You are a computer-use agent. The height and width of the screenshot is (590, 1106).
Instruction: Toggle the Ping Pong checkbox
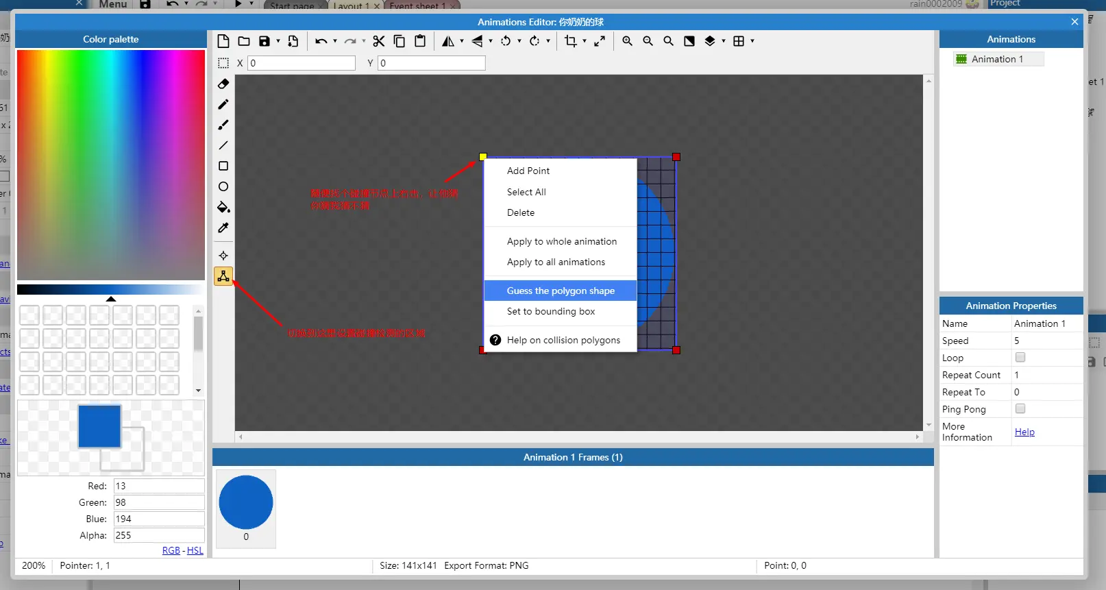1020,408
